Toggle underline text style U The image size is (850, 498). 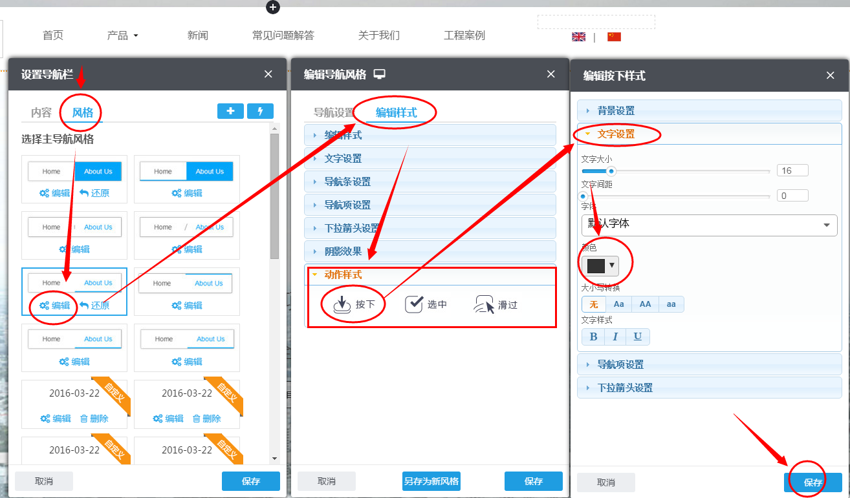point(637,336)
